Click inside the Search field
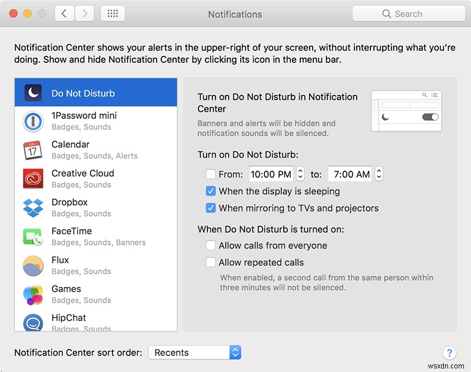Viewport: 471px width, 372px height. click(409, 13)
